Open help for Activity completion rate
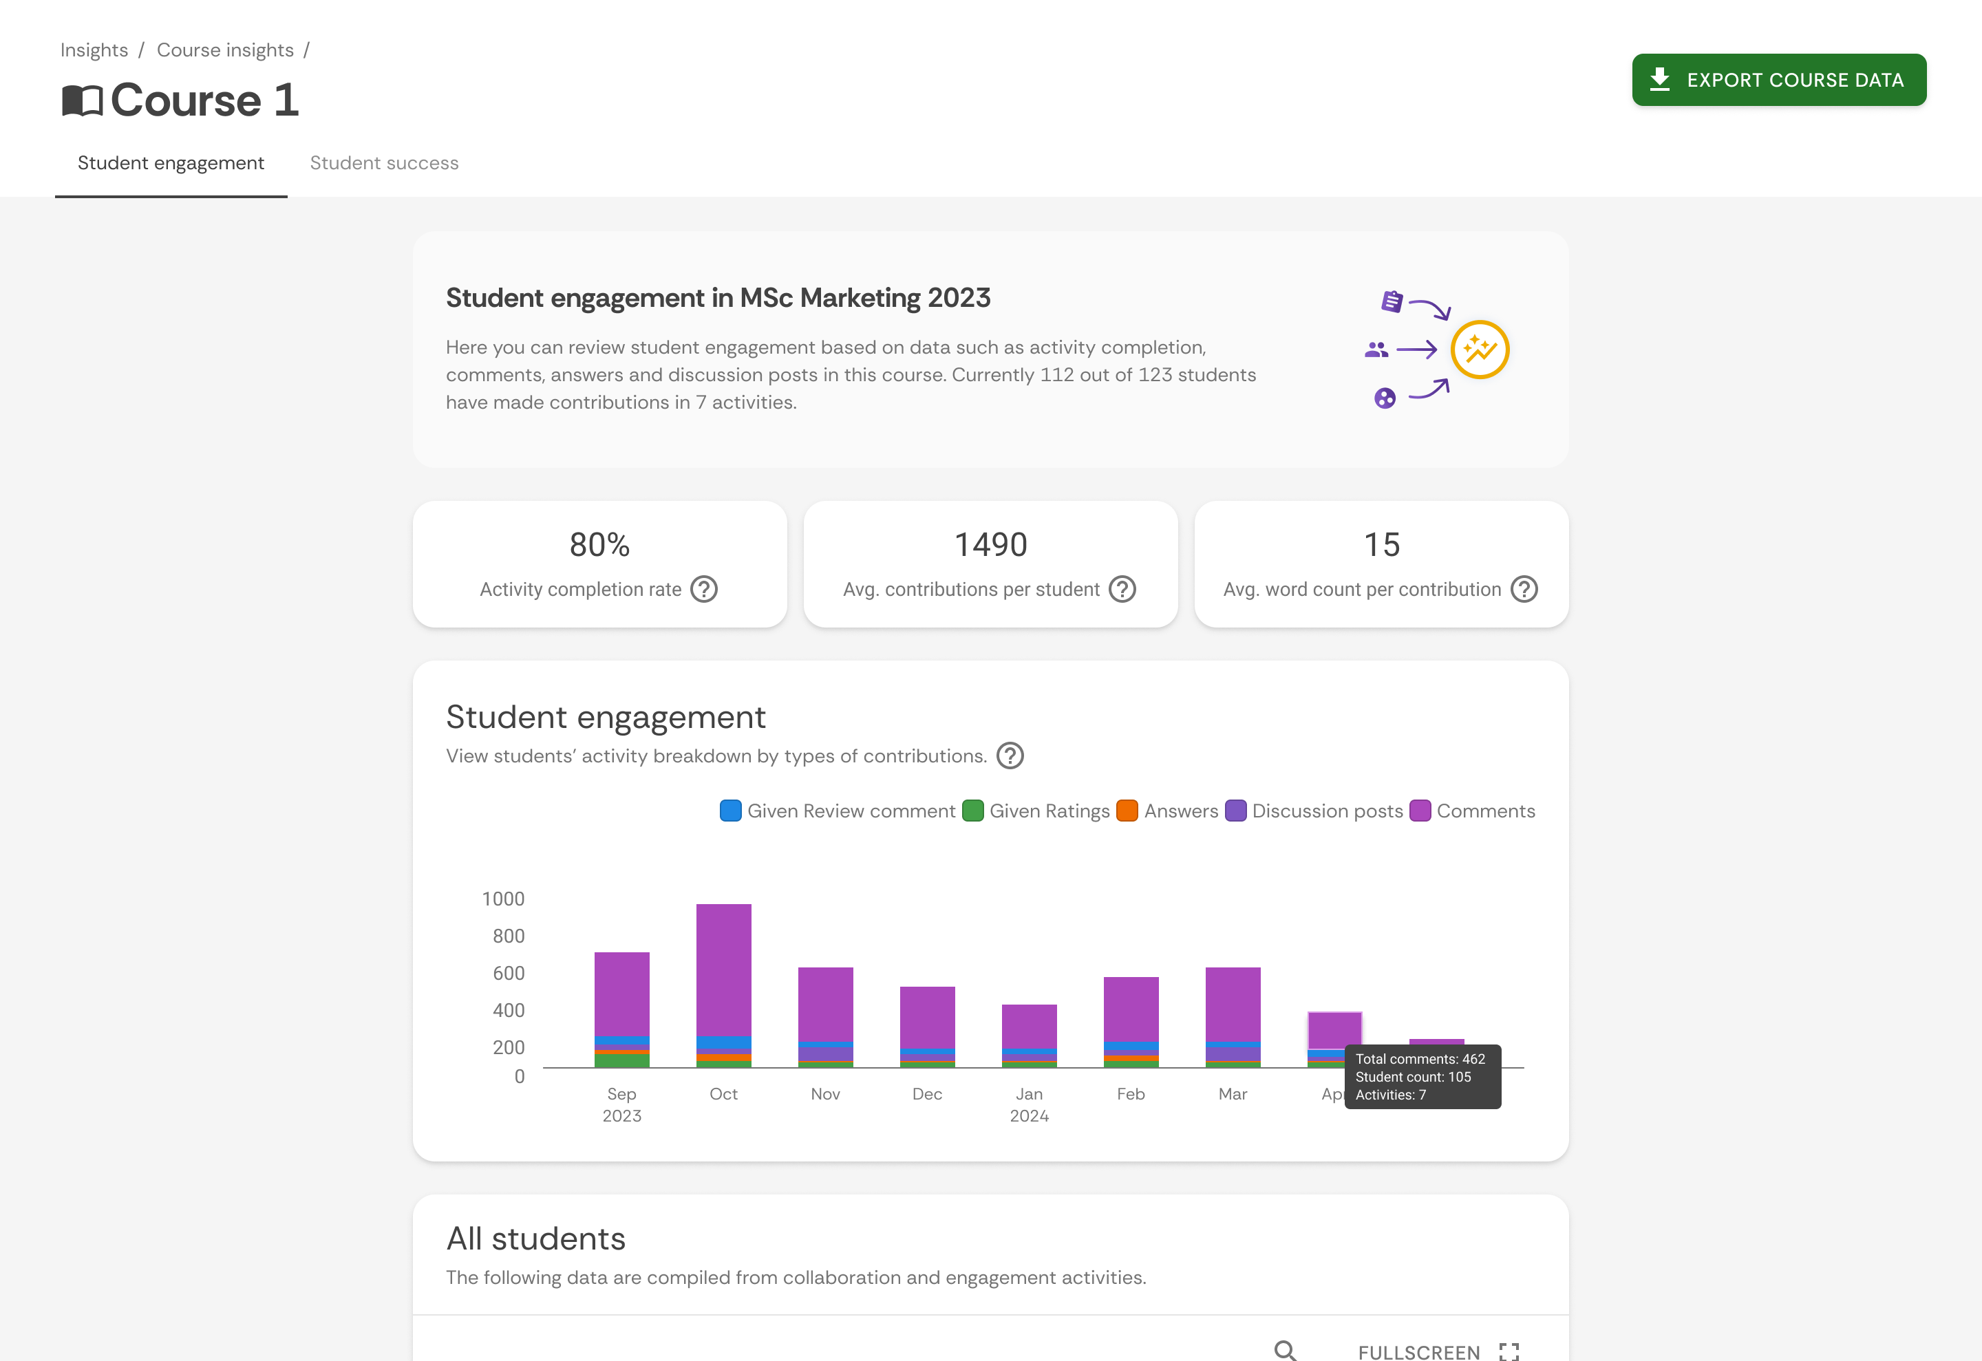 point(703,589)
